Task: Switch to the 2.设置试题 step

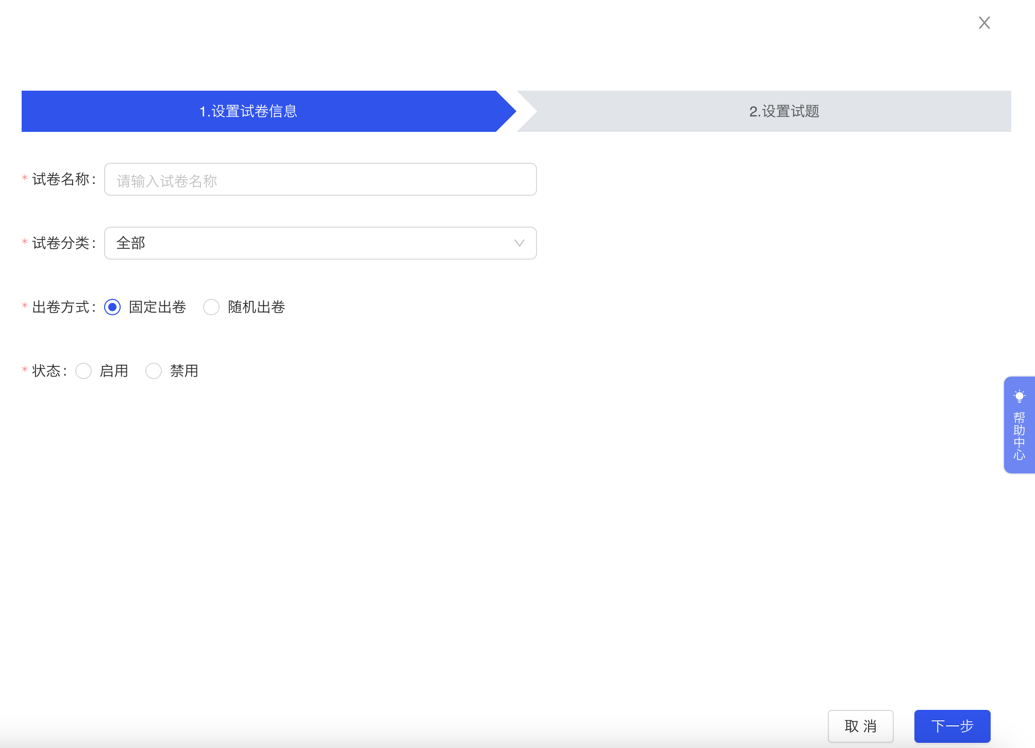Action: tap(764, 111)
